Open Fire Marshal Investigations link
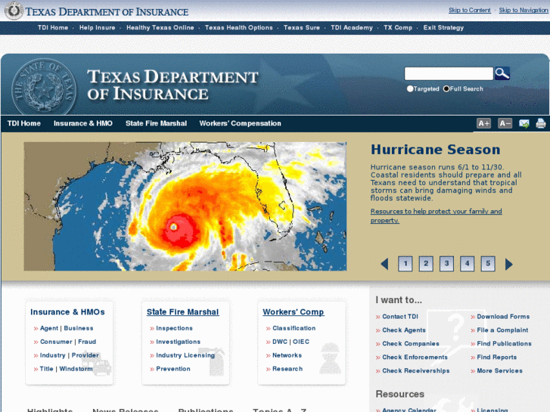This screenshot has width=550, height=412. pyautogui.click(x=179, y=342)
